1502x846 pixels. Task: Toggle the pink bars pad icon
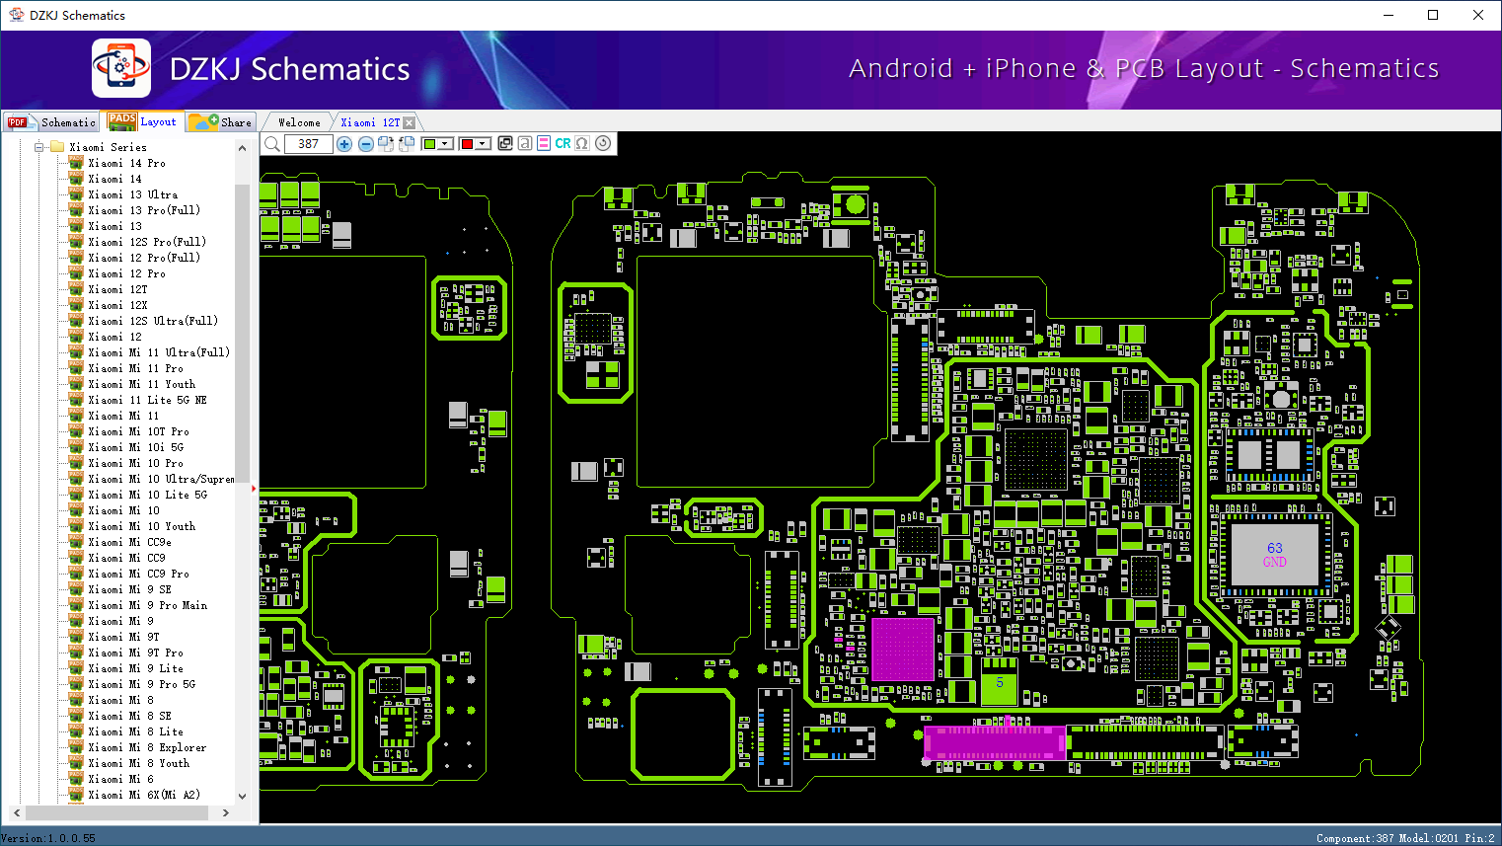[x=544, y=143]
